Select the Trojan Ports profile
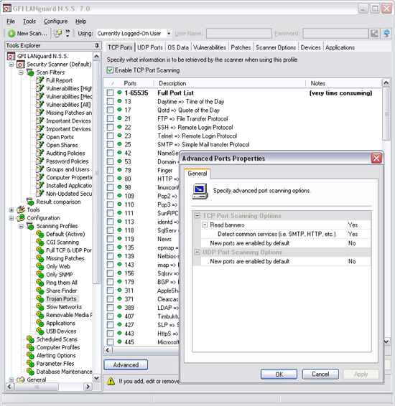Screen dimensions: 395x406 pyautogui.click(x=61, y=299)
